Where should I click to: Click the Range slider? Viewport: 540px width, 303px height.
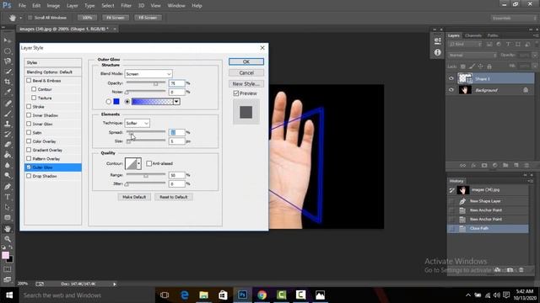coord(146,175)
